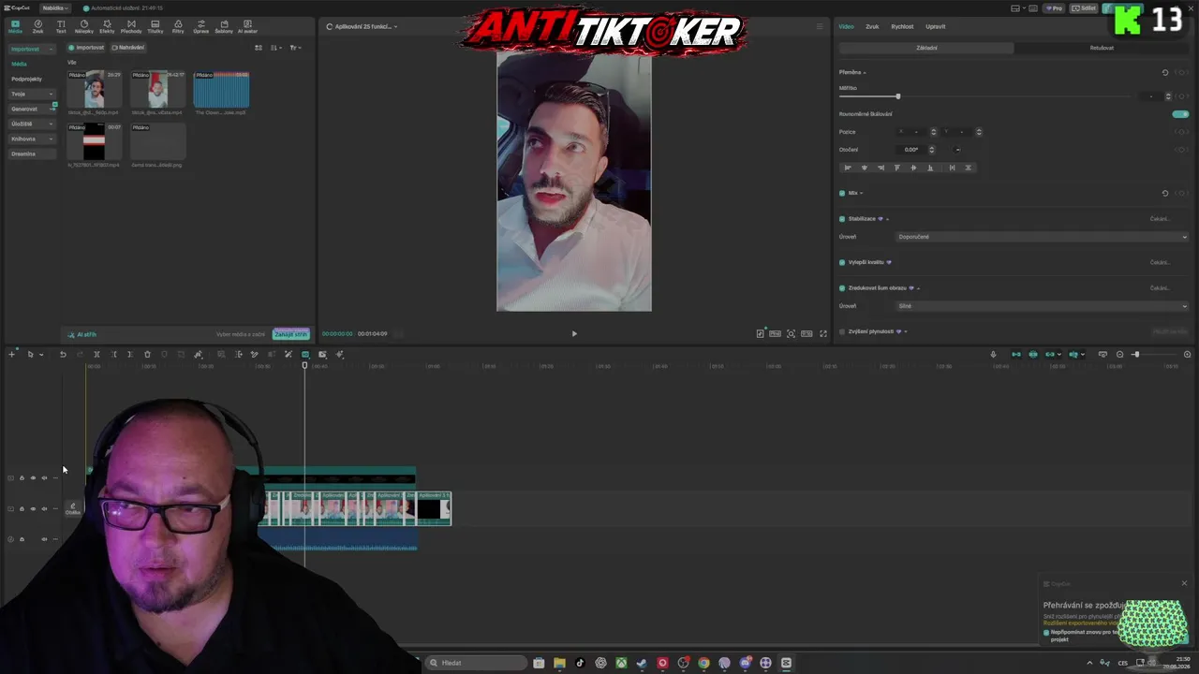Click the timeline undo arrow
This screenshot has height=674, width=1199.
click(x=63, y=355)
